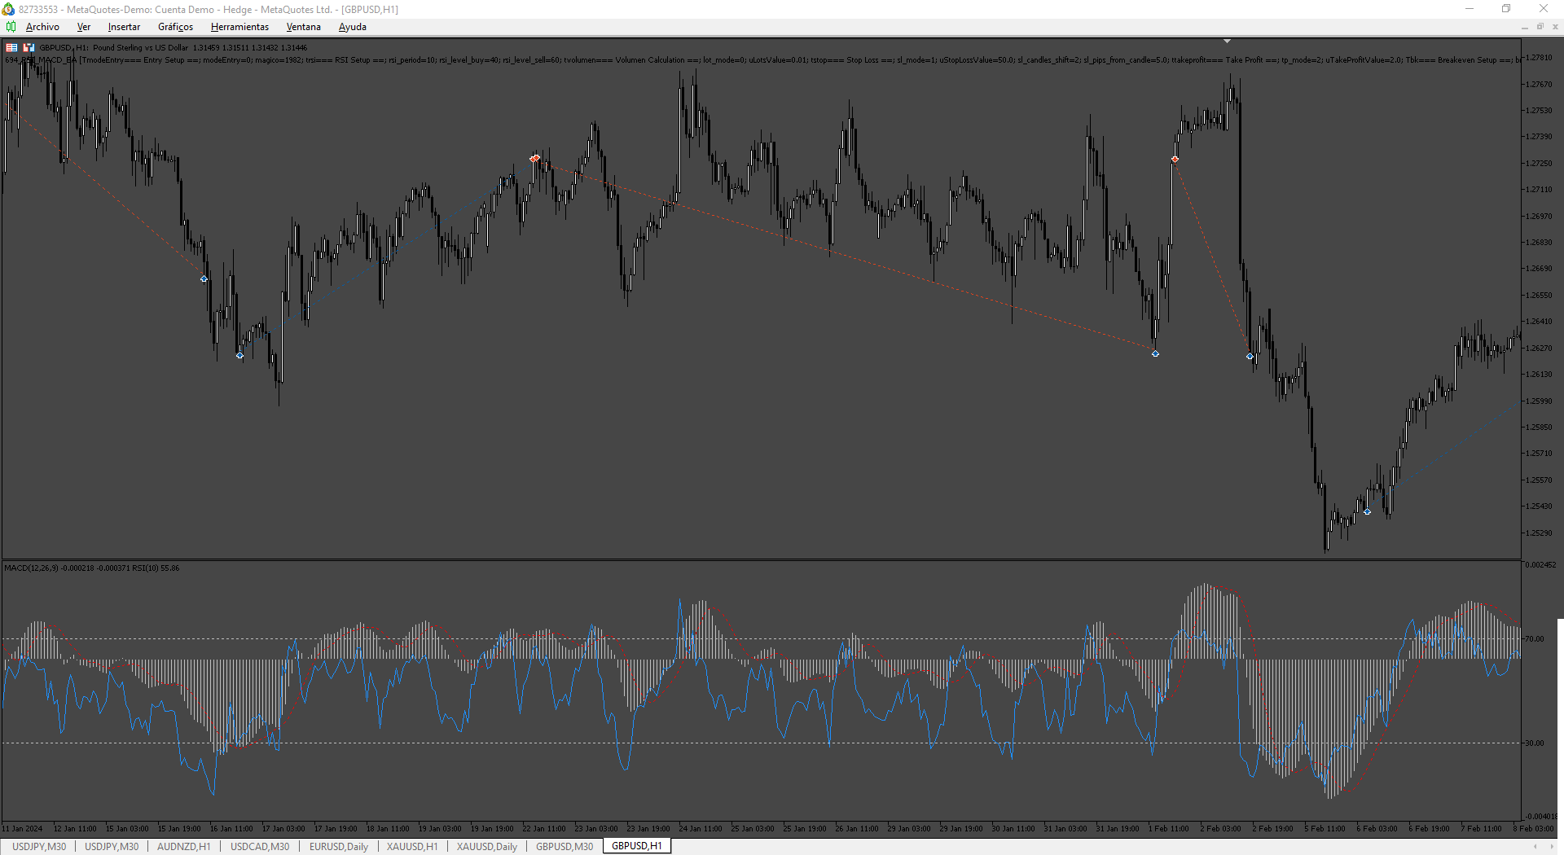Switch to the EURUSD,Daily chart tab

point(339,846)
